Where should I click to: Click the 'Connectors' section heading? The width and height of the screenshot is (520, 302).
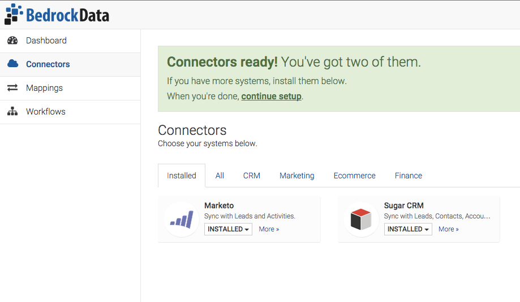[192, 130]
